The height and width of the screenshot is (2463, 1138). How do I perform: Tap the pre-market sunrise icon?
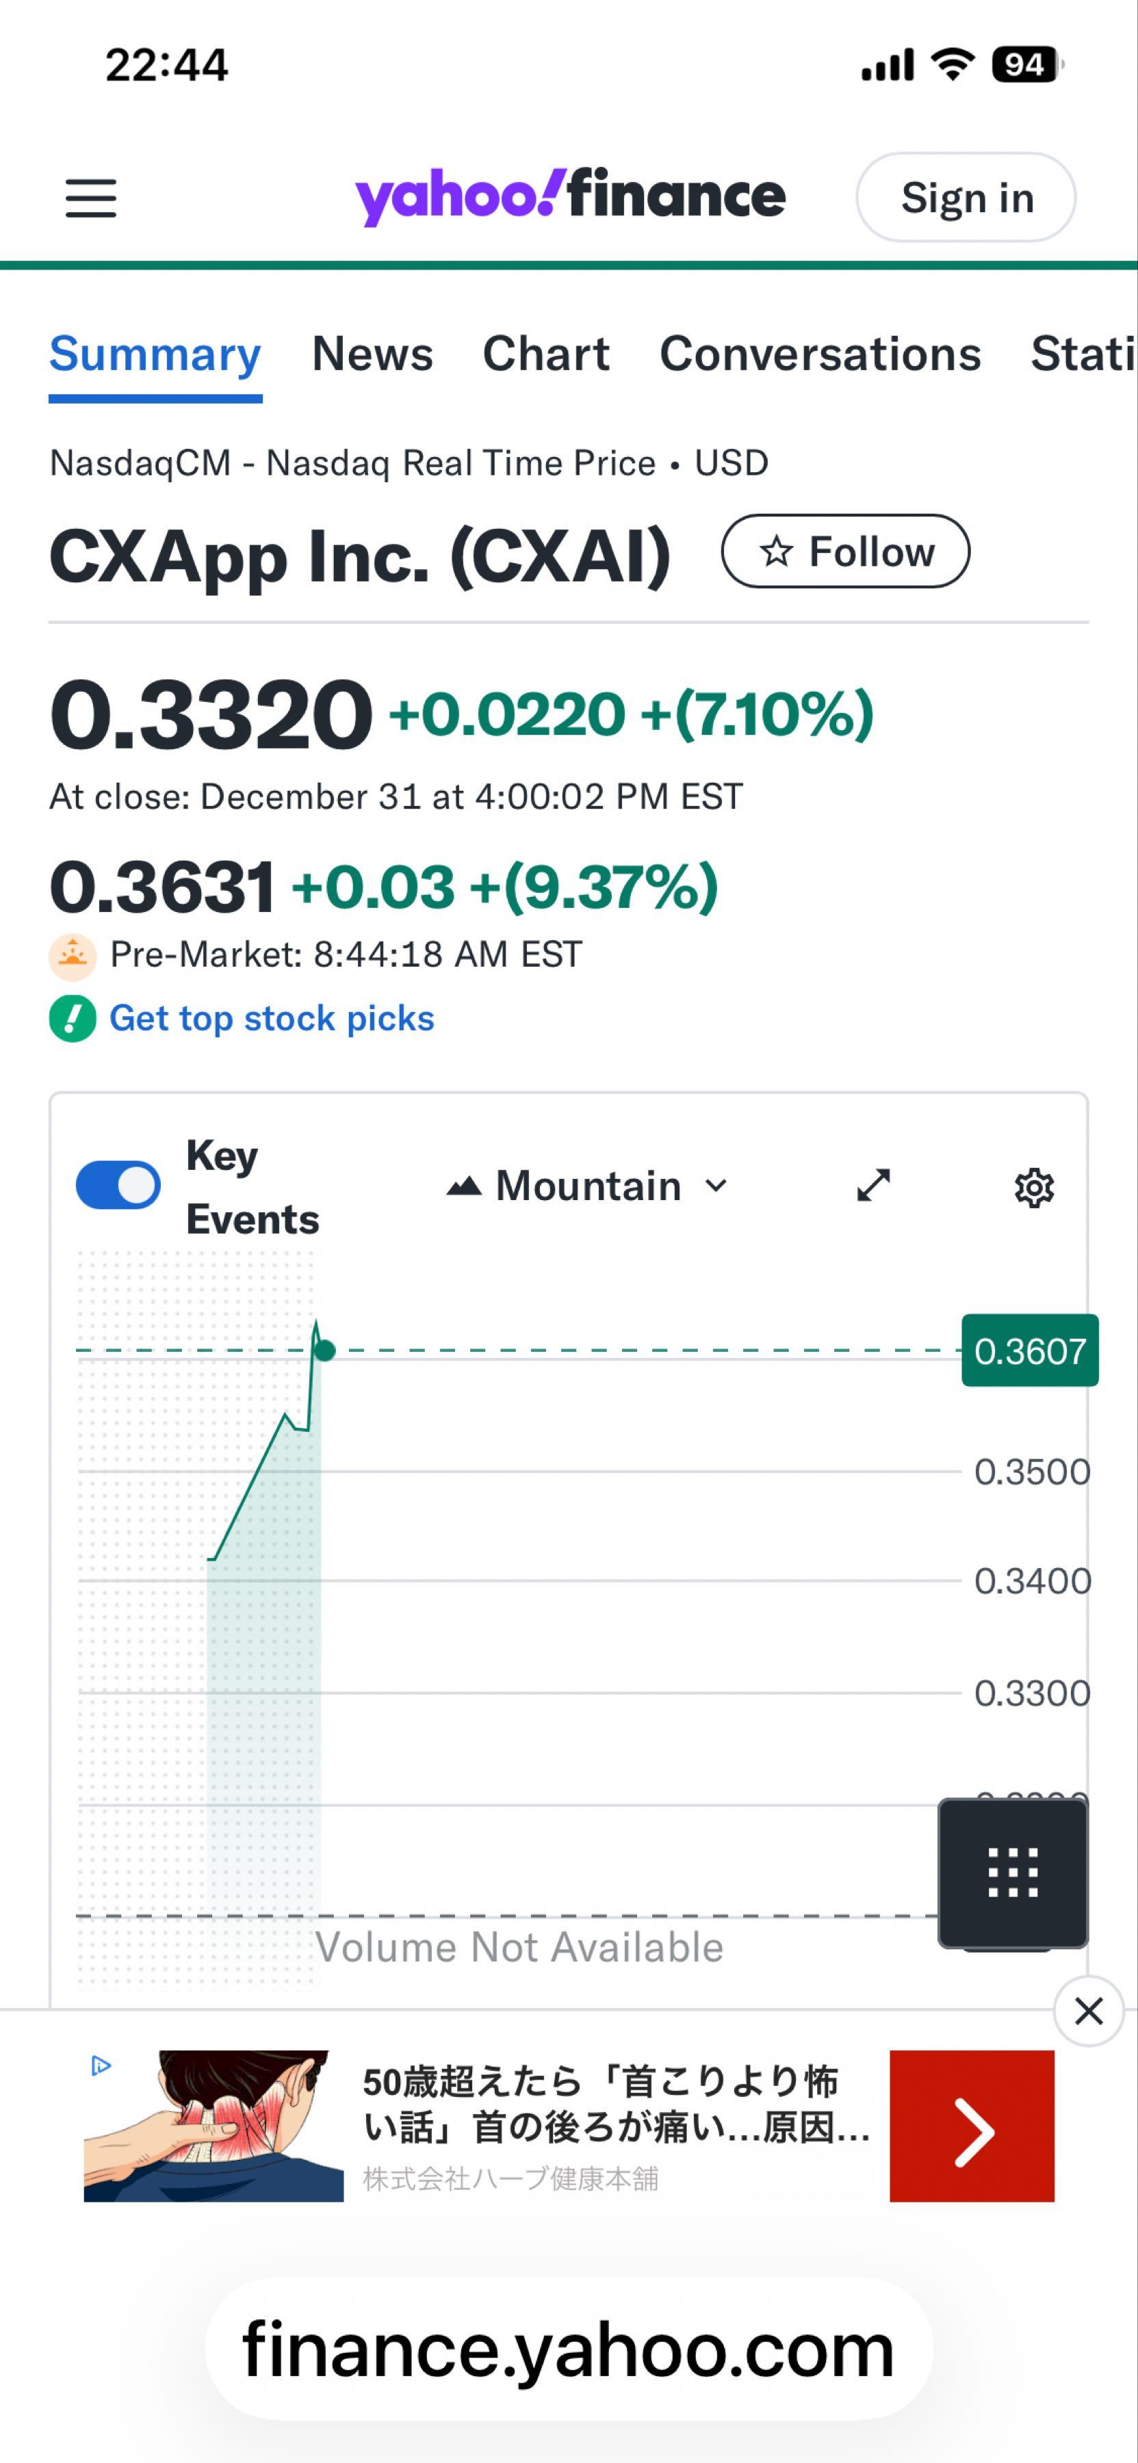point(73,956)
